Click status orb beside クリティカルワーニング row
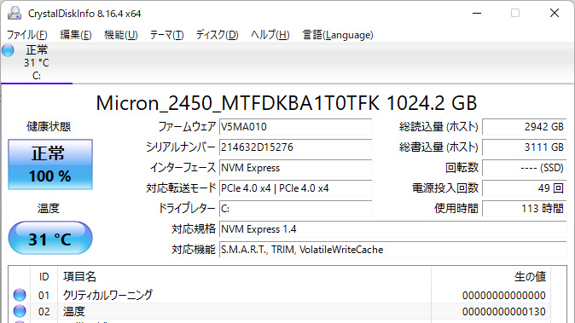Screen dimensions: 575x323 (20, 295)
